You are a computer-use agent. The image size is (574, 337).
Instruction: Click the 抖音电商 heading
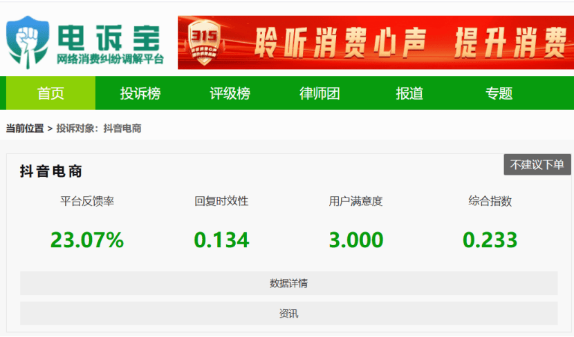pos(51,171)
